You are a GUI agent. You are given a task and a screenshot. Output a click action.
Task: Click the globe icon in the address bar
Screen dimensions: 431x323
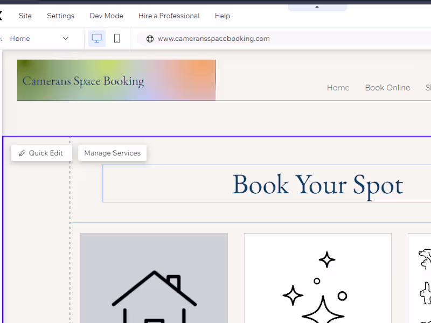point(150,38)
